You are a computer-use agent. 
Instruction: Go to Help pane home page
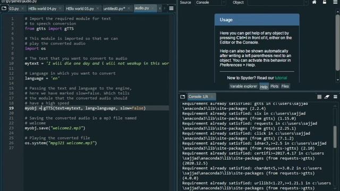(314, 2)
